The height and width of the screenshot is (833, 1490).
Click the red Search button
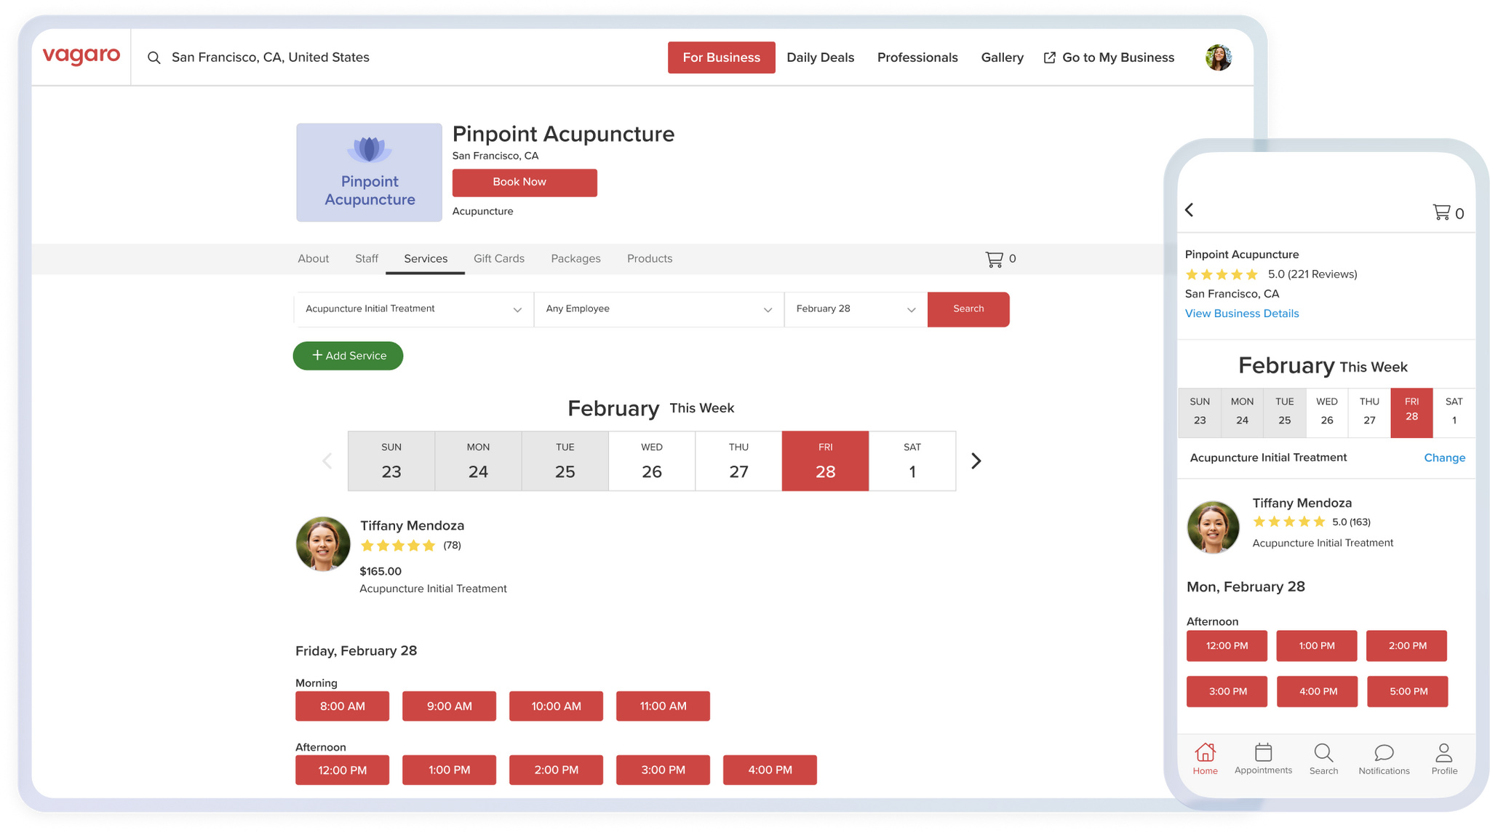[968, 309]
